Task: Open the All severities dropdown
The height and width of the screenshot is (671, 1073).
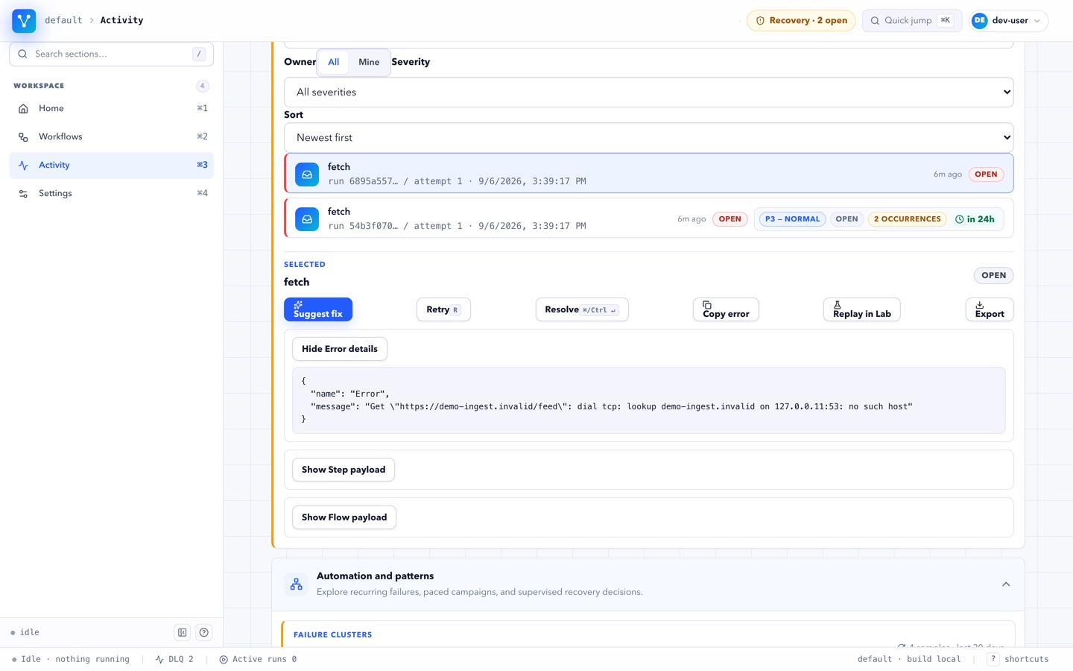Action: point(648,92)
